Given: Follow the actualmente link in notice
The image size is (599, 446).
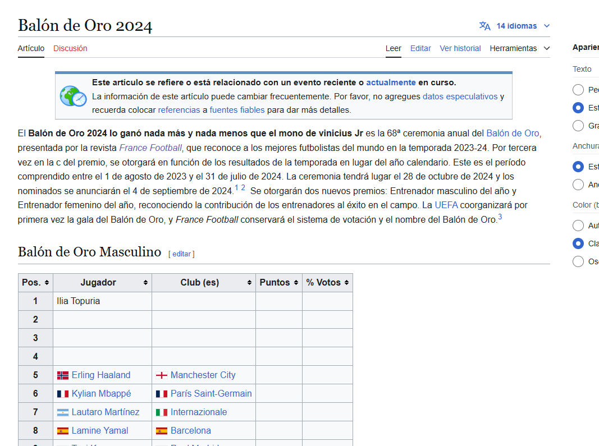Looking at the screenshot, I should [x=391, y=82].
